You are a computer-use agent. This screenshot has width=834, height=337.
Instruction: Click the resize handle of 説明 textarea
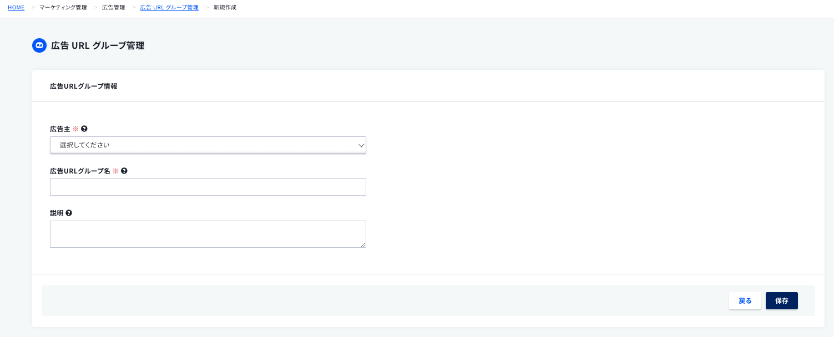click(363, 244)
